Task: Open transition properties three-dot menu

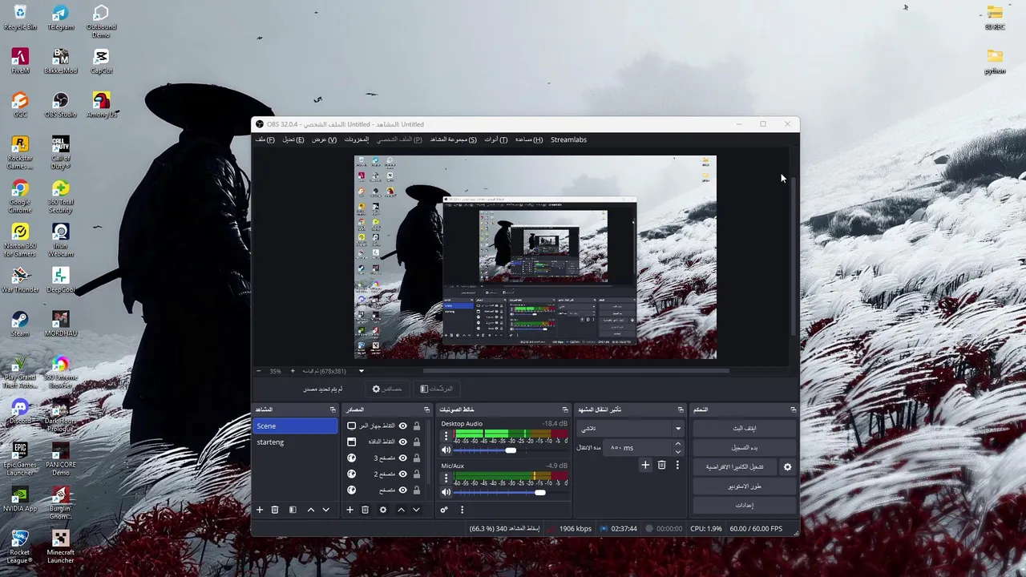Action: pyautogui.click(x=677, y=465)
